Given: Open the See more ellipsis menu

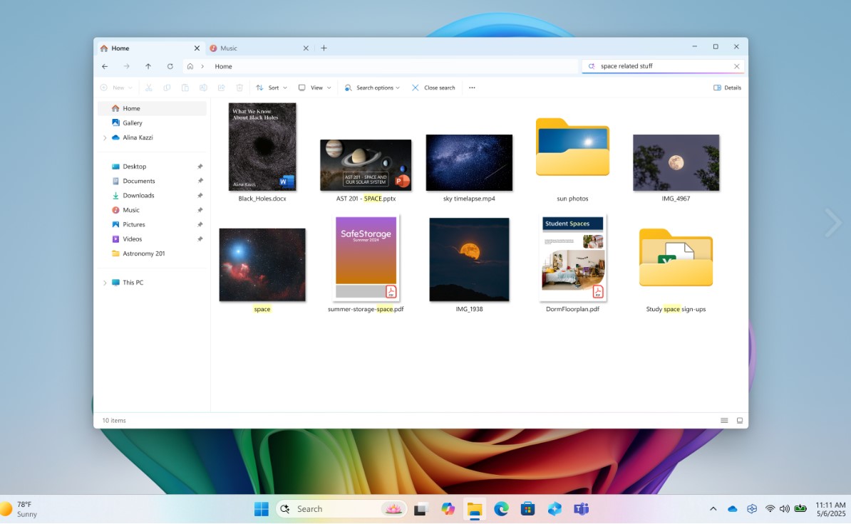Looking at the screenshot, I should click(472, 88).
